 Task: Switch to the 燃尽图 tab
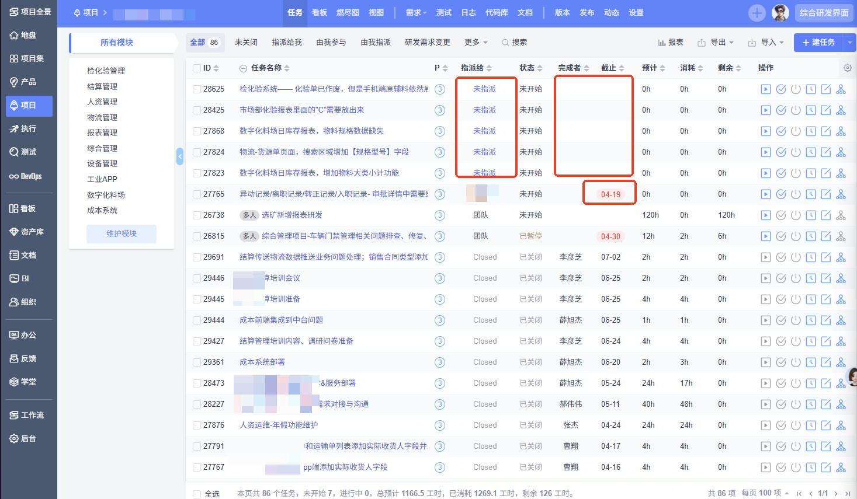pos(348,12)
